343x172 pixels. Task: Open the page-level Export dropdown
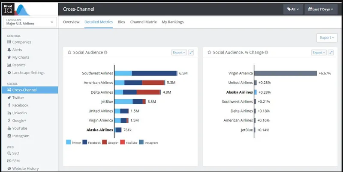coord(327,38)
